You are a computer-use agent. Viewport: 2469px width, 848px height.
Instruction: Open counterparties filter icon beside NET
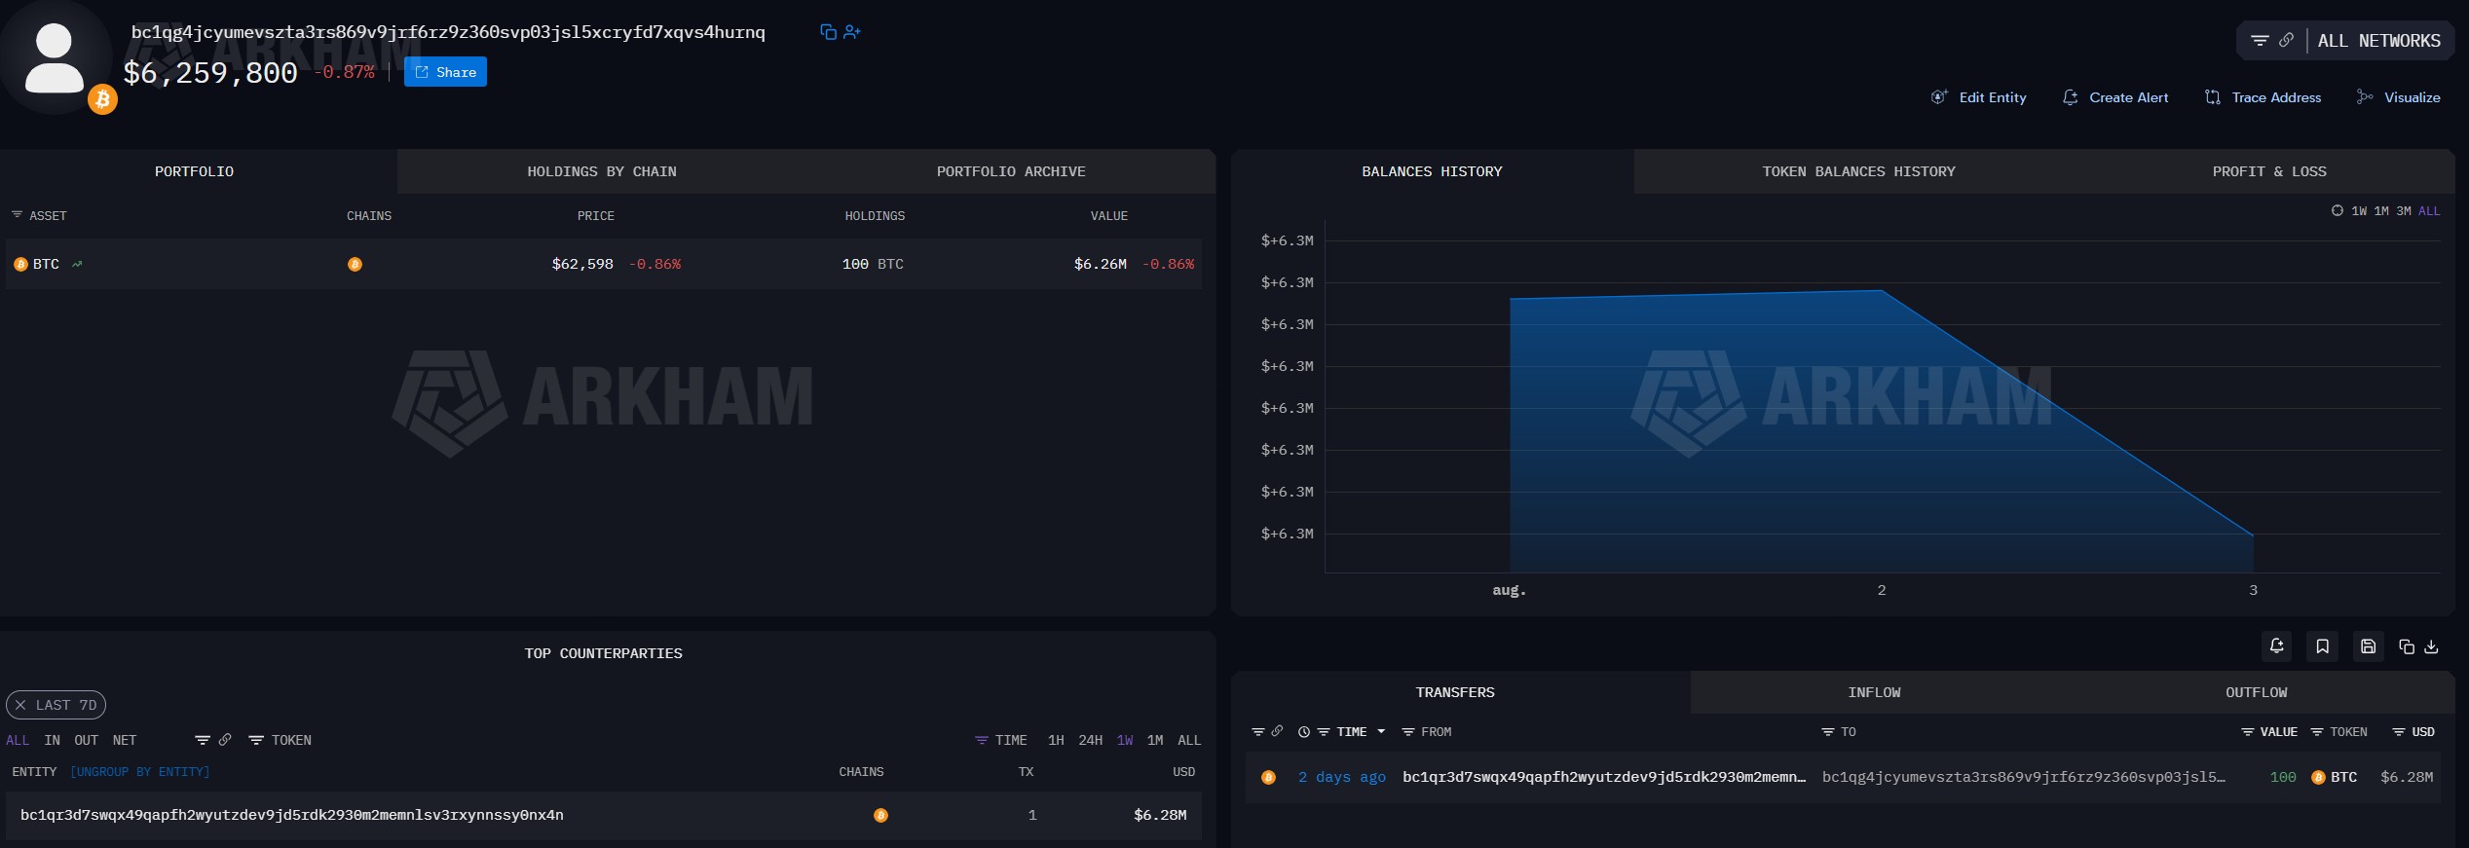(203, 740)
